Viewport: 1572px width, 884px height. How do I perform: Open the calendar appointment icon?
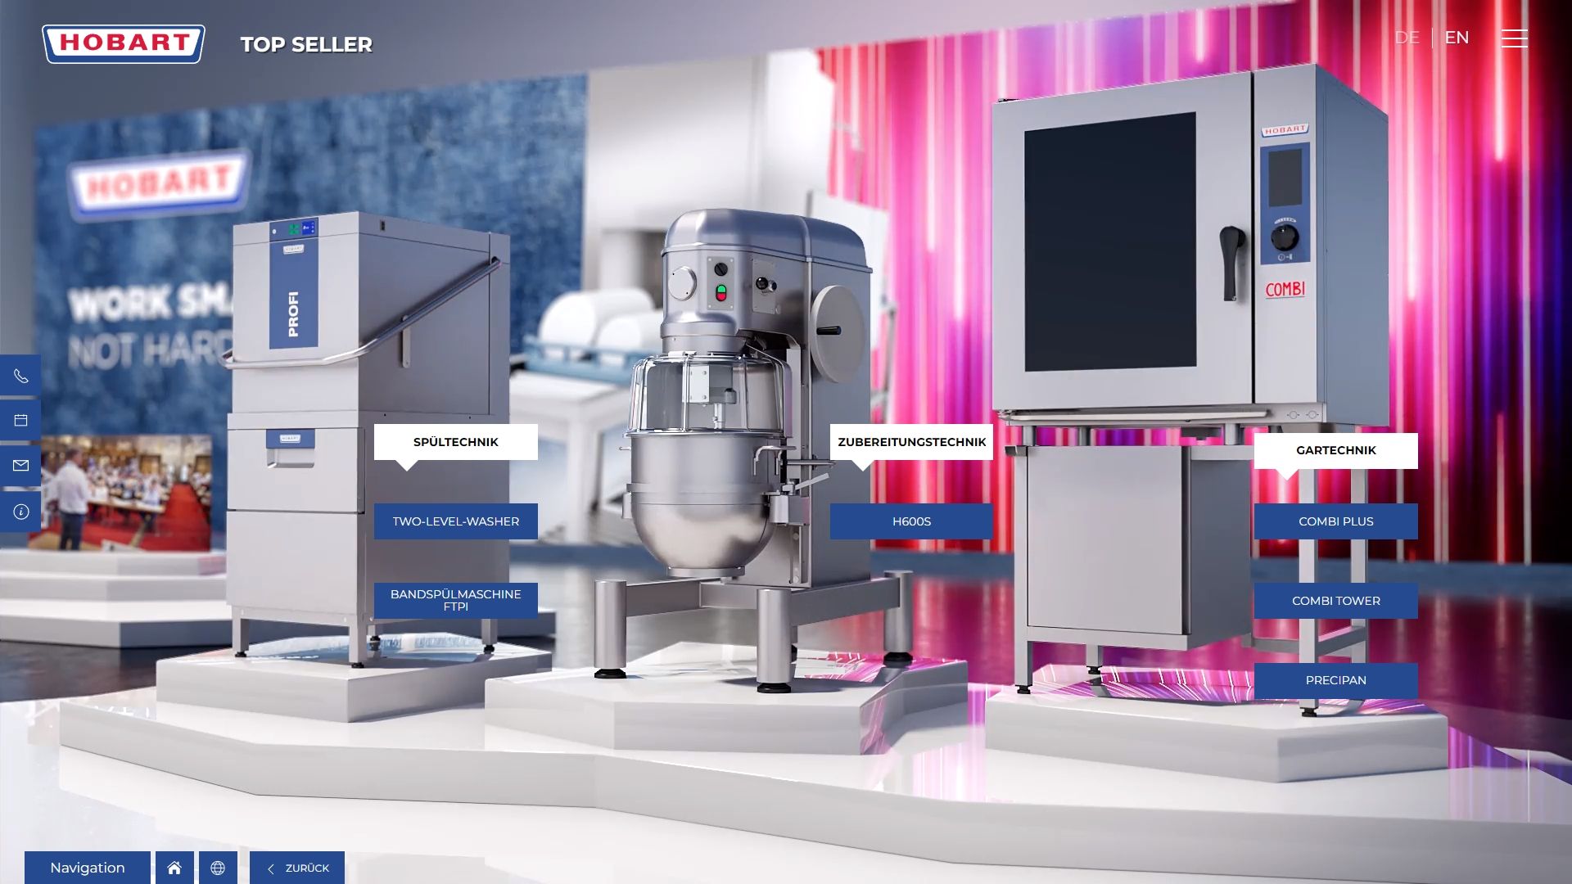point(21,421)
